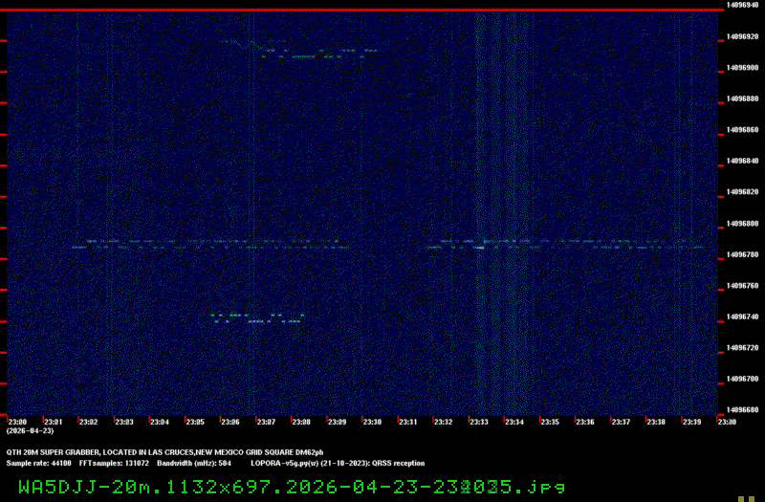
Task: Select the 23:15 time marker
Action: [549, 422]
